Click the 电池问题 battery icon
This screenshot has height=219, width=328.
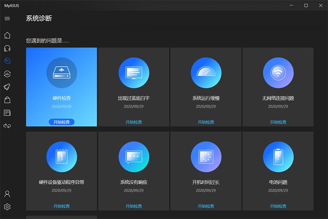[x=278, y=157]
